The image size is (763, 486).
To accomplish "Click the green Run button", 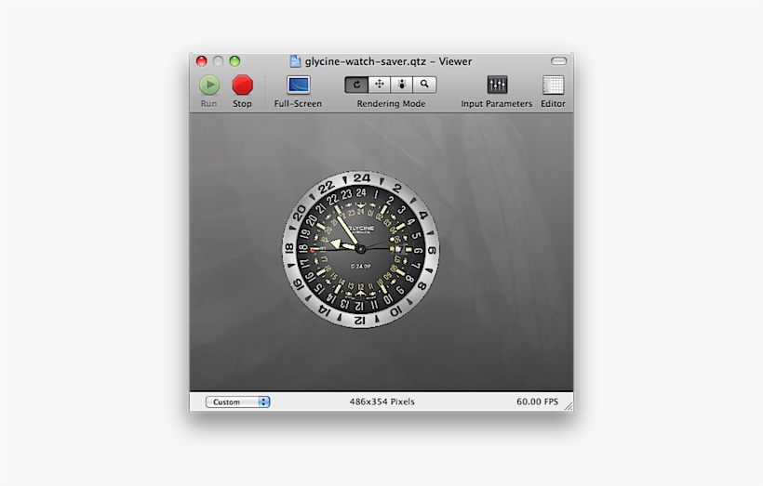I will 209,85.
